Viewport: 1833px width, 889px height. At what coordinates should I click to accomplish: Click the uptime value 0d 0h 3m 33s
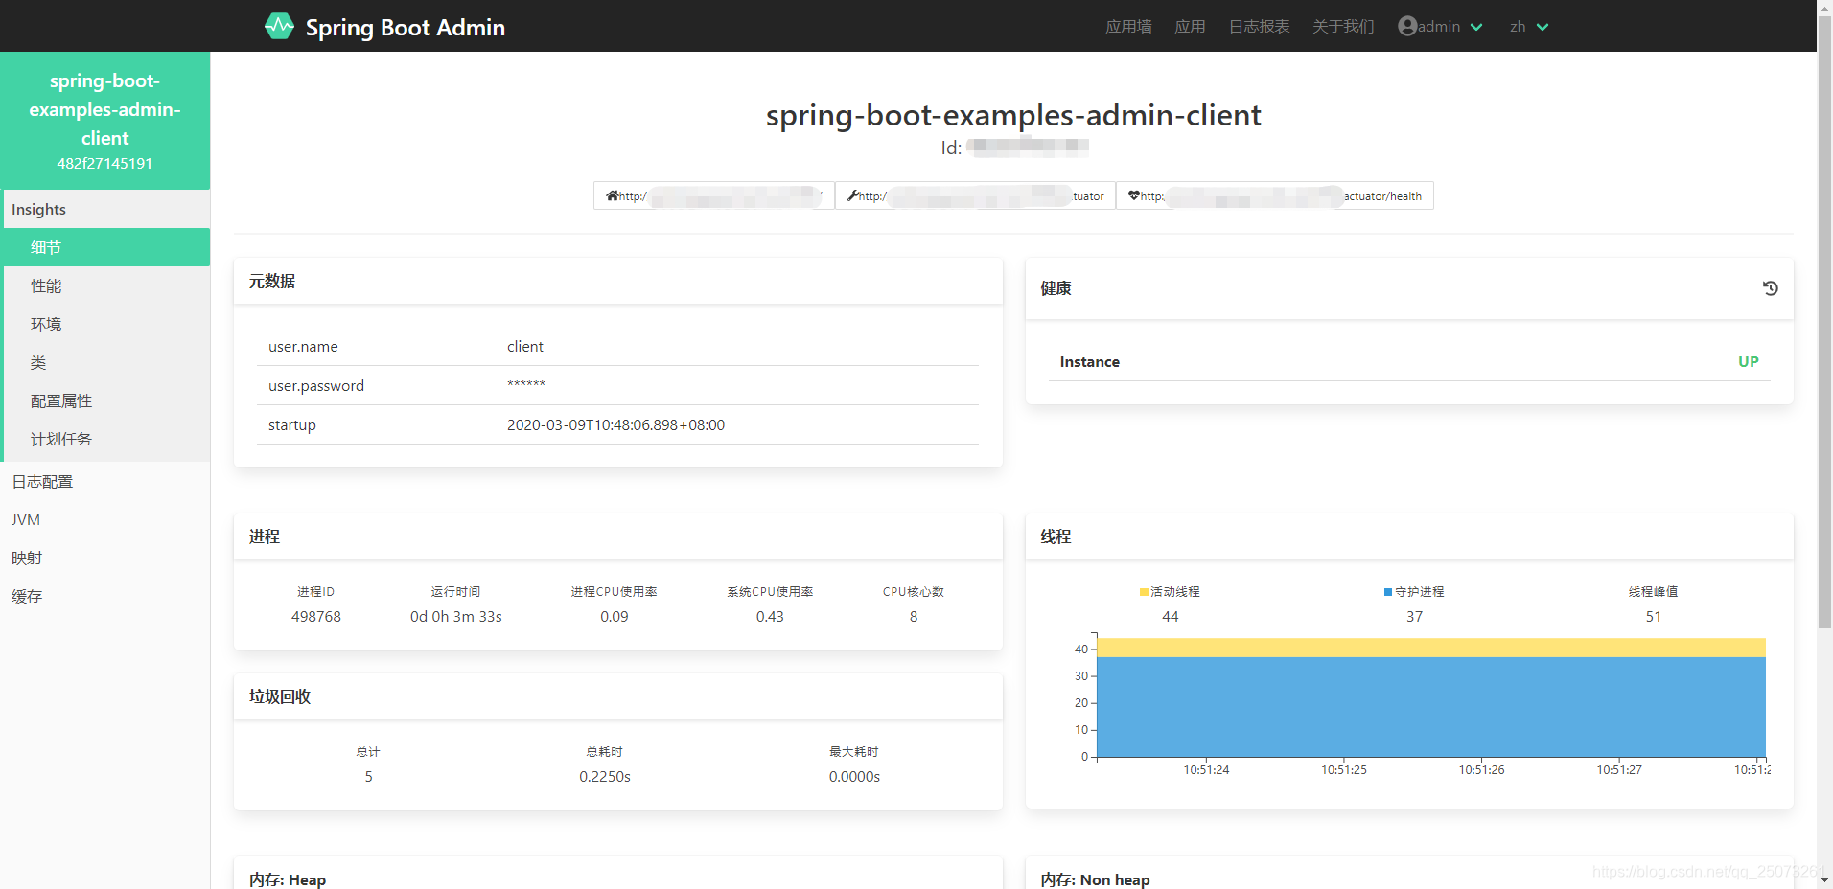tap(456, 616)
